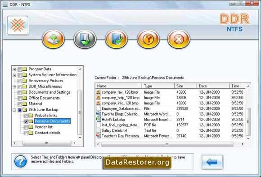Click the company_info_128.bmp file icon
The width and height of the screenshot is (261, 177).
(x=99, y=103)
